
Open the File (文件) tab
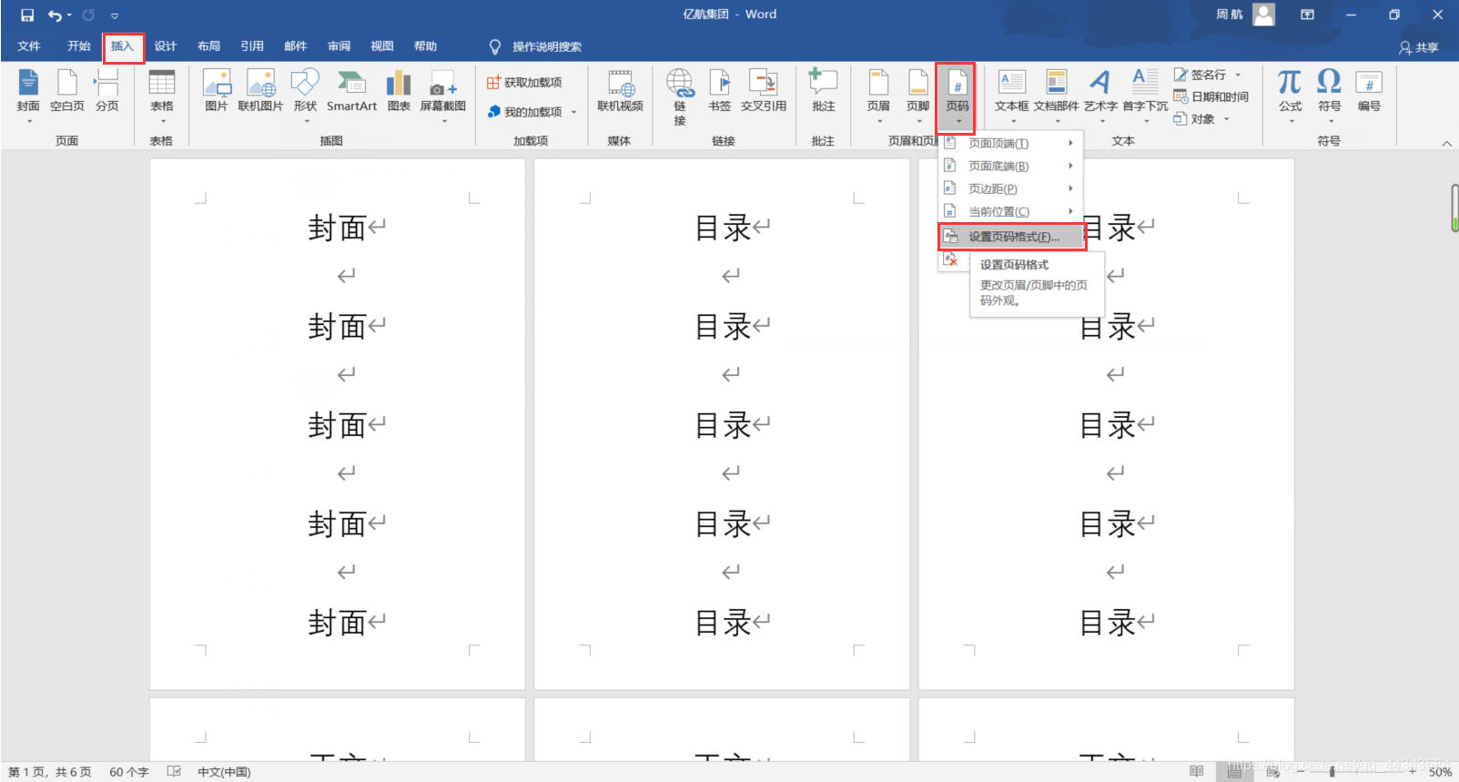pos(29,46)
